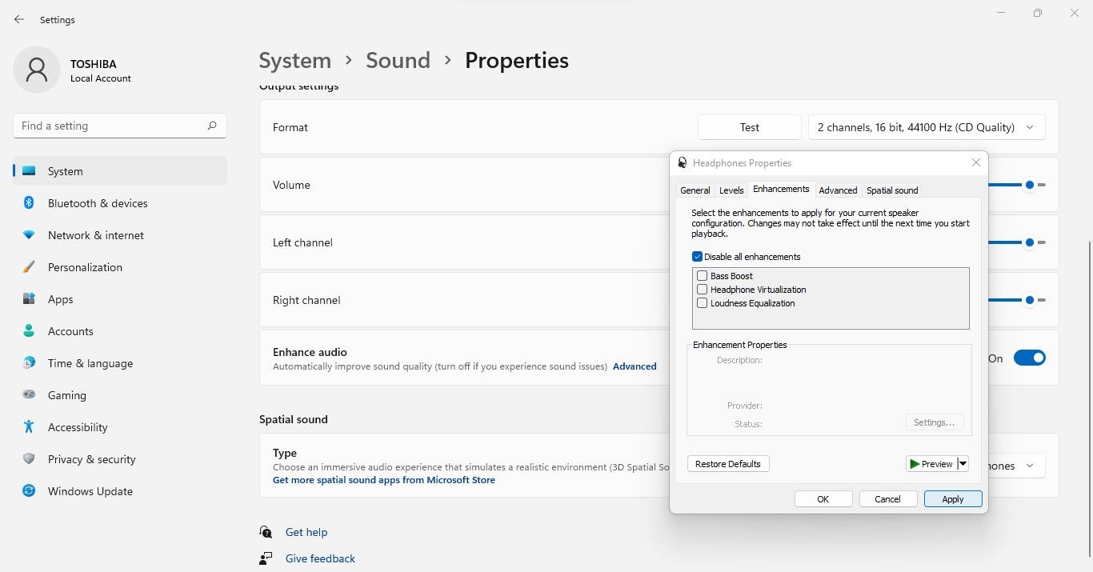Click the Accounts person icon
This screenshot has height=572, width=1093.
tap(29, 331)
